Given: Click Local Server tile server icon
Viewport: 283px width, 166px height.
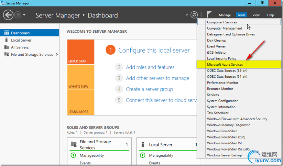Looking at the screenshot, I should pos(143,145).
